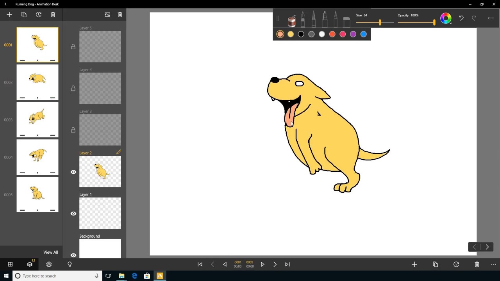
Task: Redo the undone stroke
Action: (x=474, y=18)
